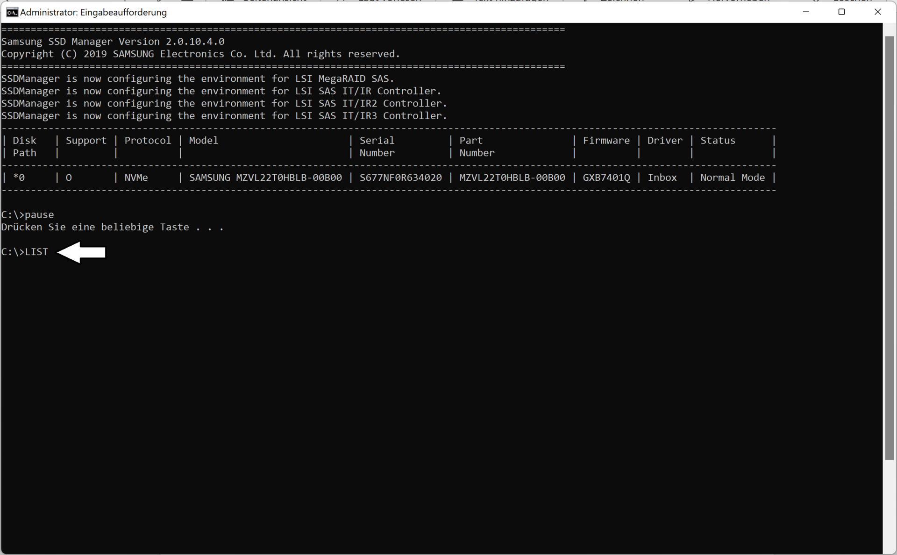Screen dimensions: 897x555
Task: Click the Support value 'O' in disk row
Action: 69,178
